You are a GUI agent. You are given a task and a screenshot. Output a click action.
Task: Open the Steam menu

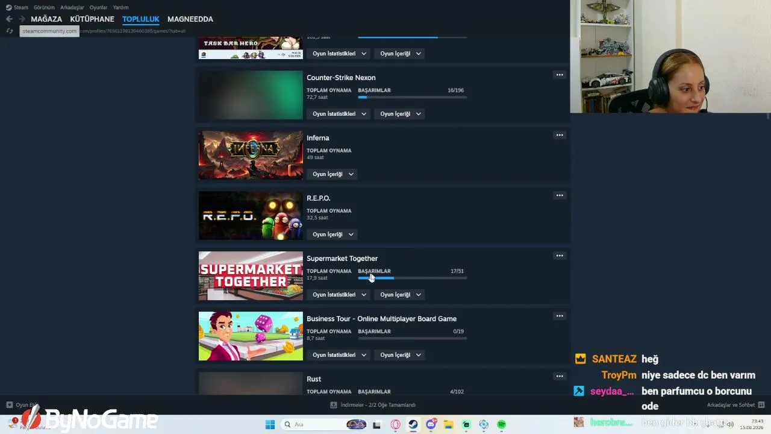point(21,7)
